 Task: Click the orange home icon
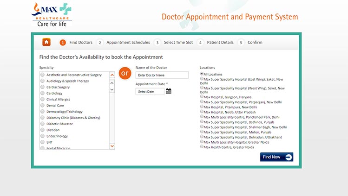(46, 42)
